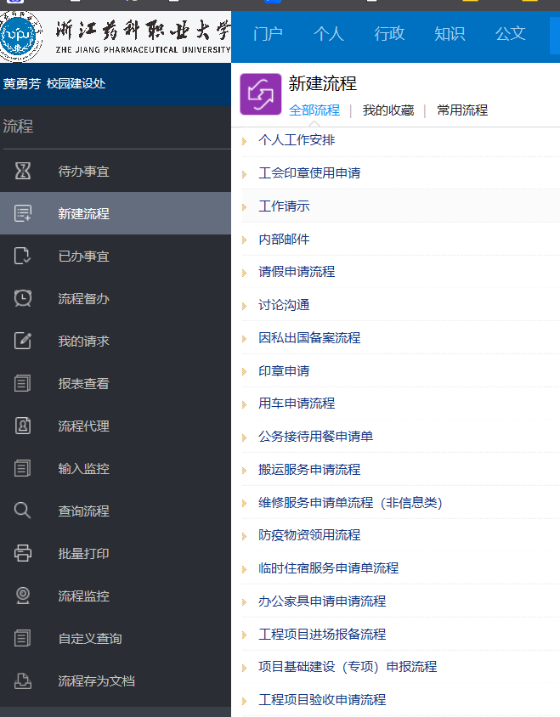The image size is (560, 717).
Task: Open the 知识 top navigation tab
Action: click(x=450, y=33)
